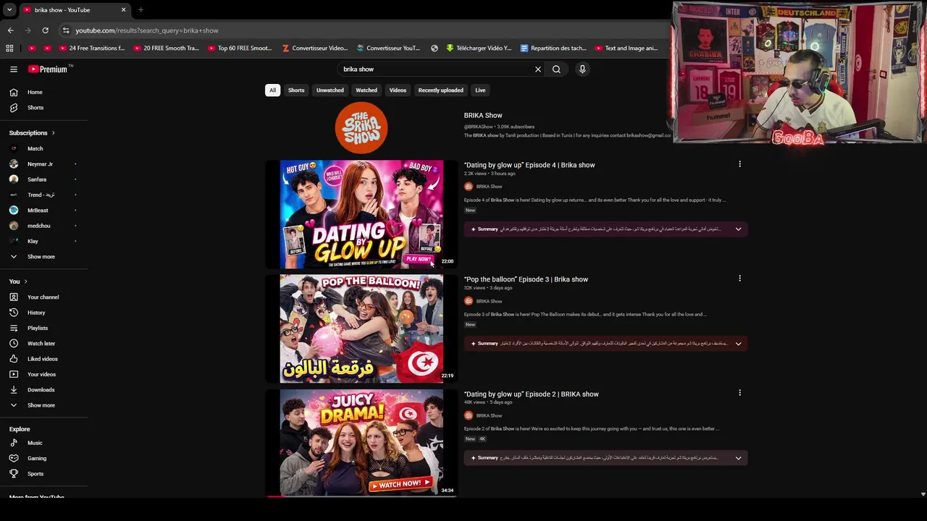
Task: Open MrBeast subscription channel
Action: click(38, 211)
